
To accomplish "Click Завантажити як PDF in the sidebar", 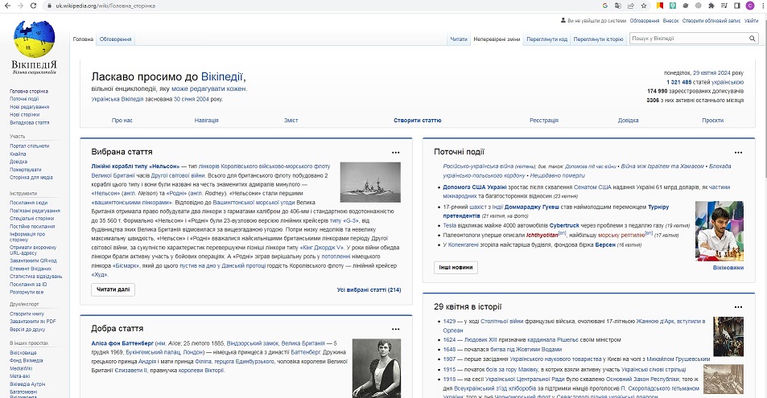I will [33, 322].
